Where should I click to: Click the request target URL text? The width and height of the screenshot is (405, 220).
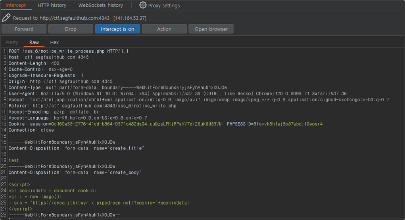point(75,18)
